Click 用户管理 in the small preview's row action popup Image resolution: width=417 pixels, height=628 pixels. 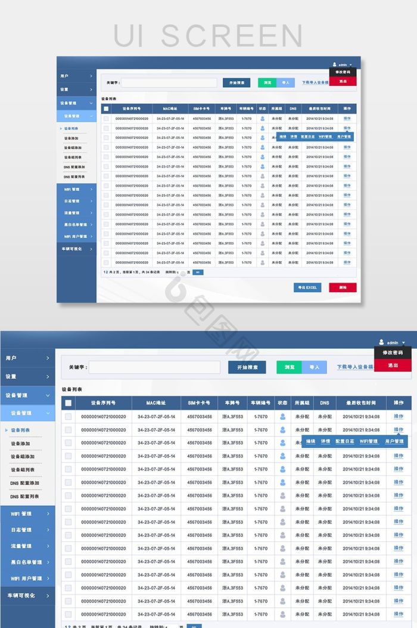(x=344, y=137)
